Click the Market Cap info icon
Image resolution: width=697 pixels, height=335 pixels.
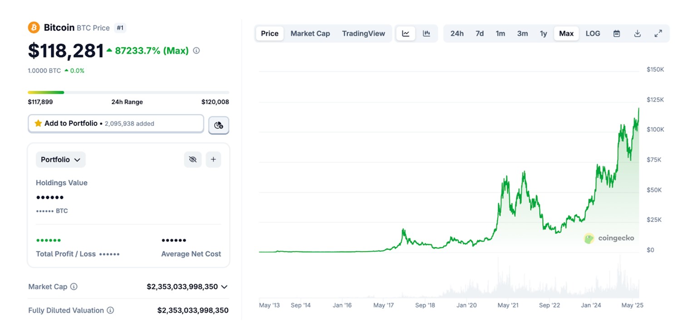tap(74, 287)
